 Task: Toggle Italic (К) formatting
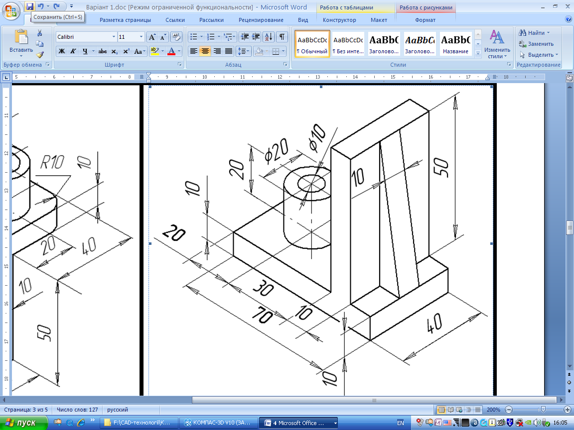coord(73,51)
